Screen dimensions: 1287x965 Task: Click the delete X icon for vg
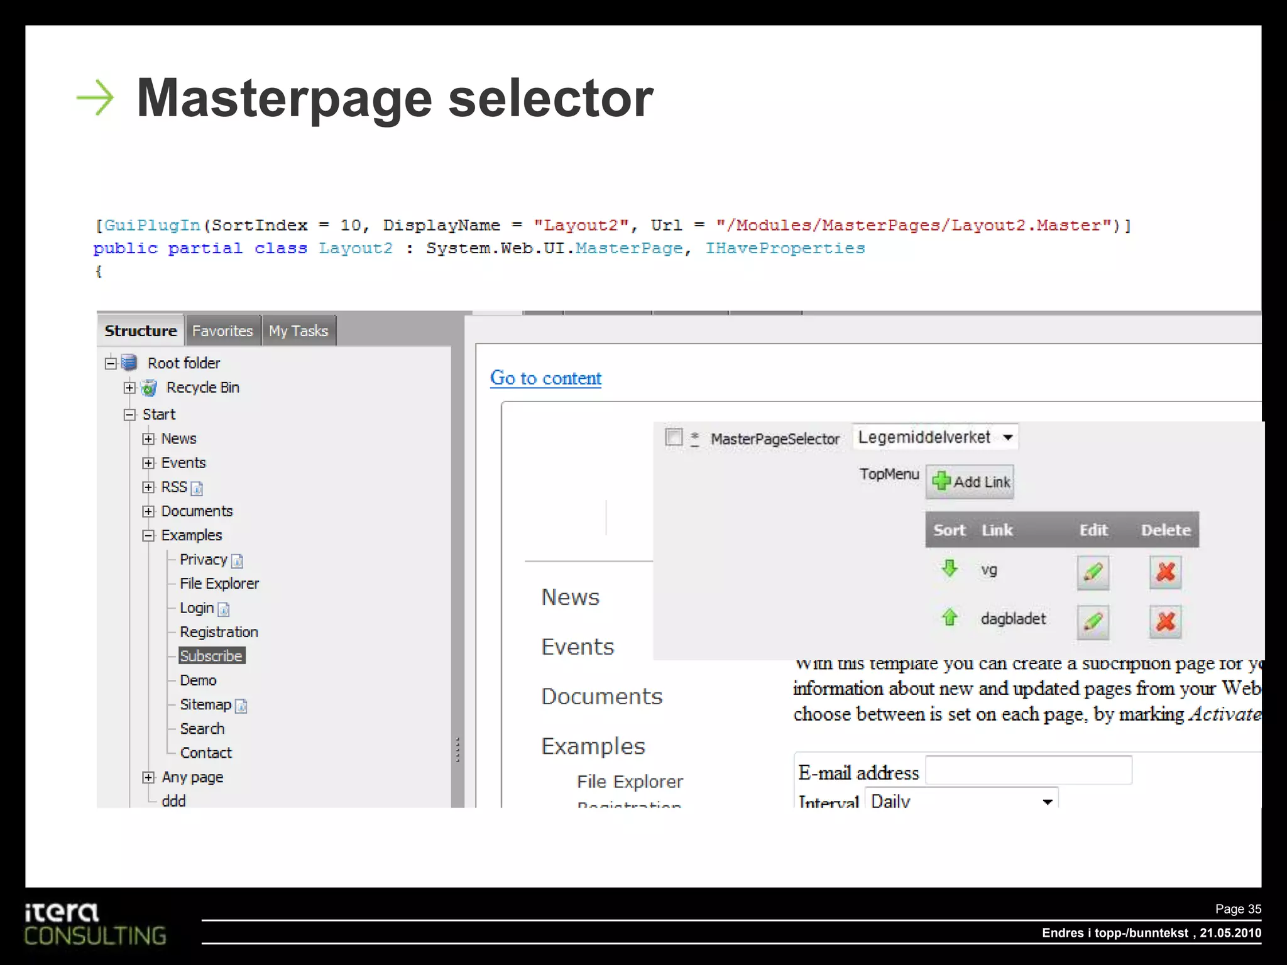(1165, 572)
